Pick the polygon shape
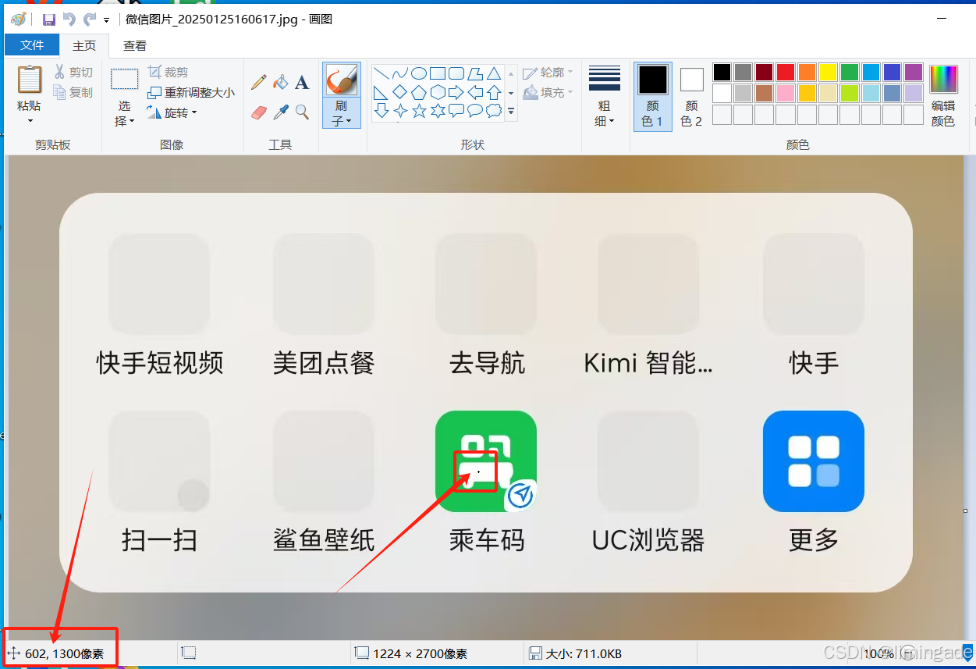 pos(475,74)
